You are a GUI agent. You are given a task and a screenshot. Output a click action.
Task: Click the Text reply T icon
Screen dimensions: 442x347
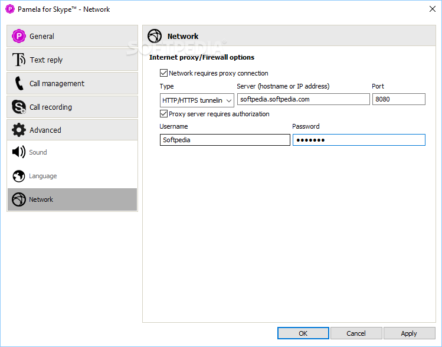click(x=19, y=60)
